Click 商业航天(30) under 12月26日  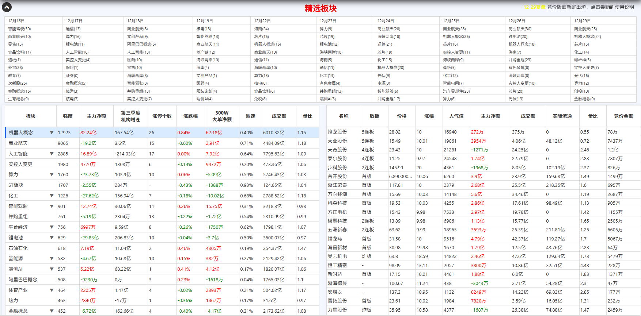click(520, 29)
